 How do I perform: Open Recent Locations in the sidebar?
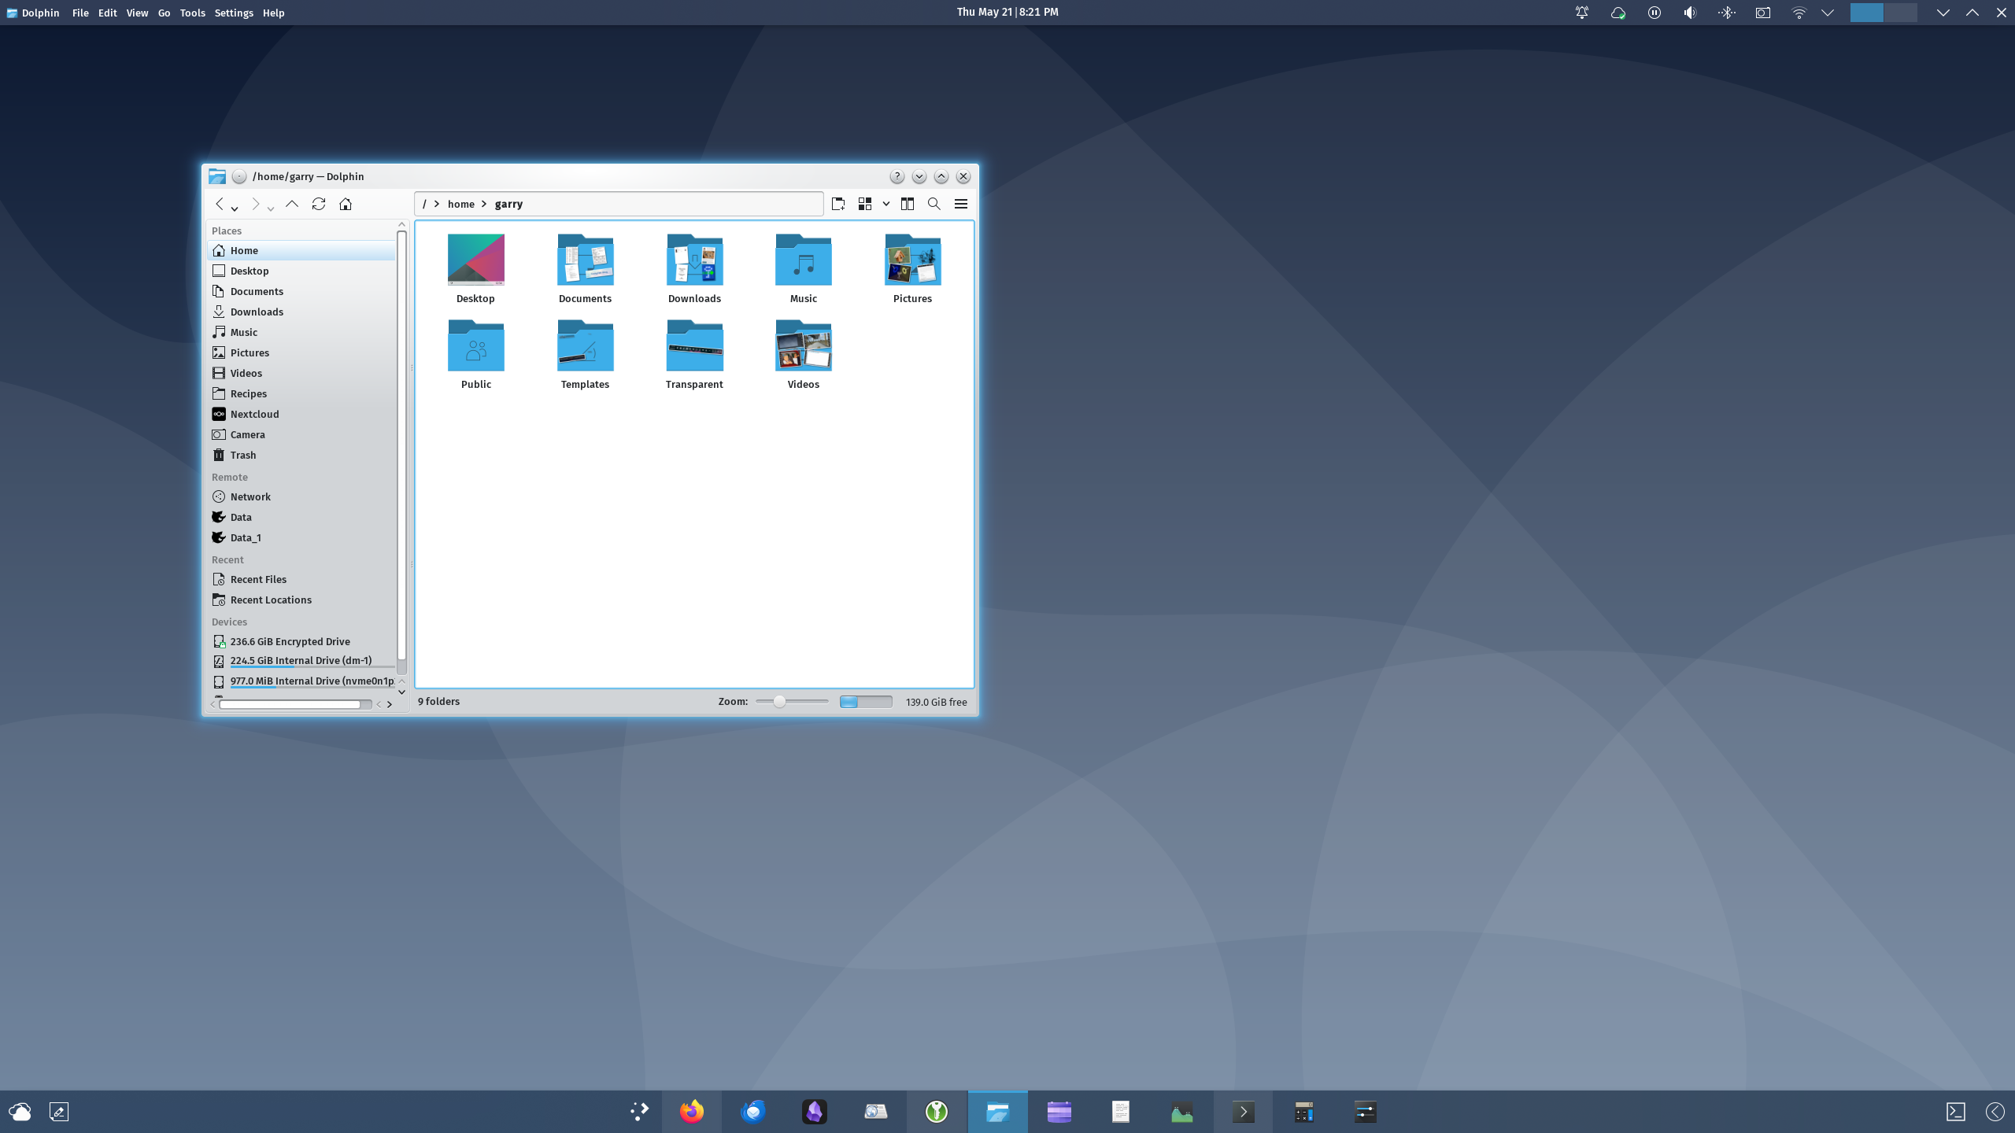coord(301,600)
